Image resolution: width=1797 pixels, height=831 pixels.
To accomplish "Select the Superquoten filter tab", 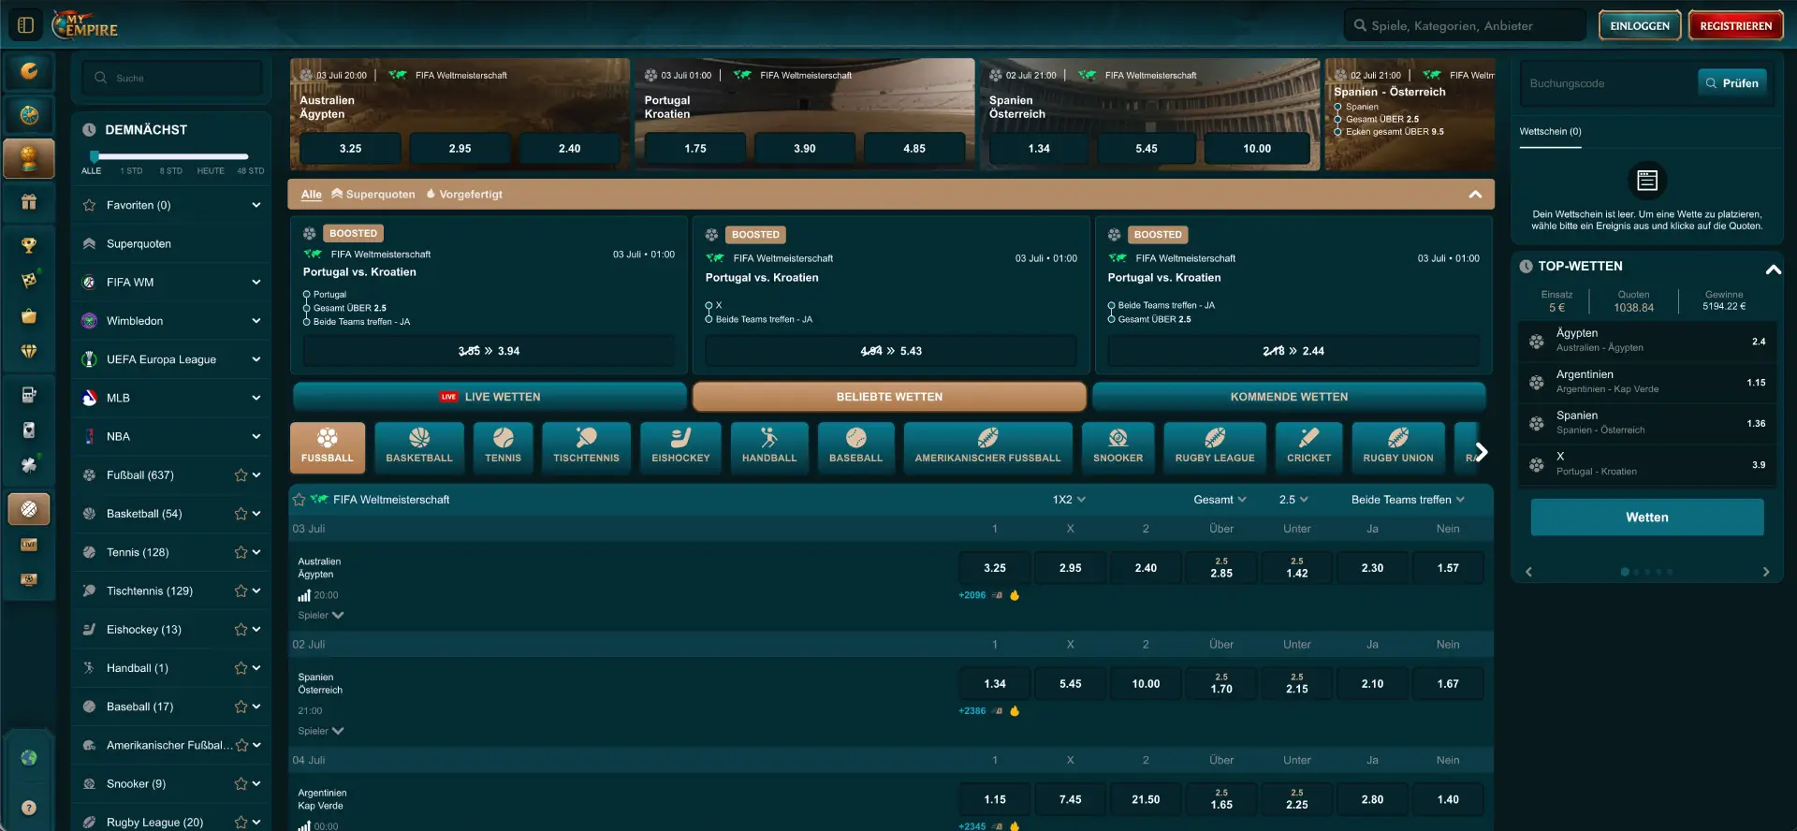I will pyautogui.click(x=373, y=195).
